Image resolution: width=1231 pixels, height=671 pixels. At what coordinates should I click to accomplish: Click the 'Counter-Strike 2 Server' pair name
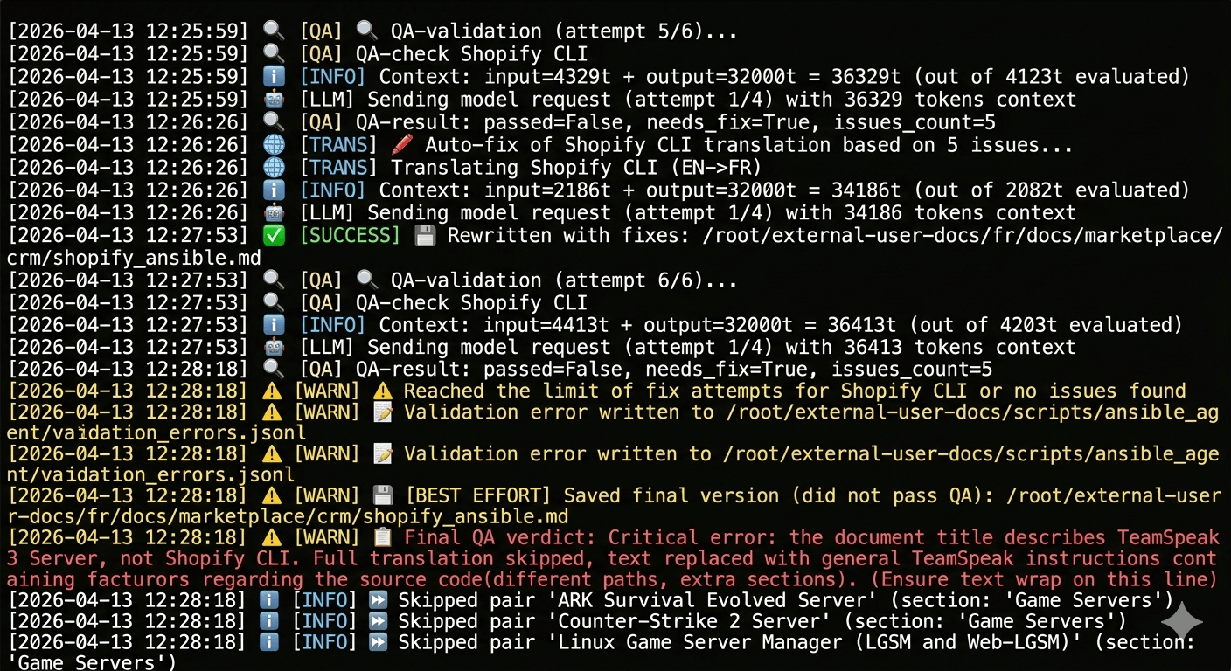685,621
